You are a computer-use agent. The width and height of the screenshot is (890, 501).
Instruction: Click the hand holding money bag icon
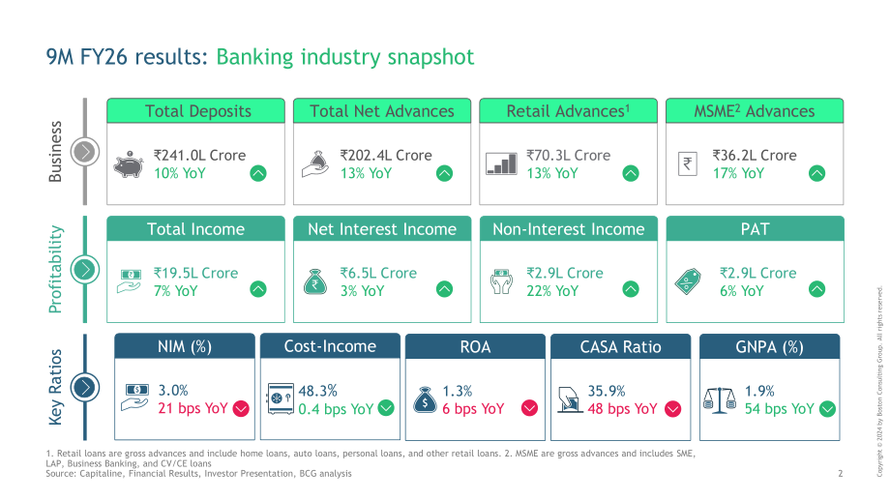(315, 164)
